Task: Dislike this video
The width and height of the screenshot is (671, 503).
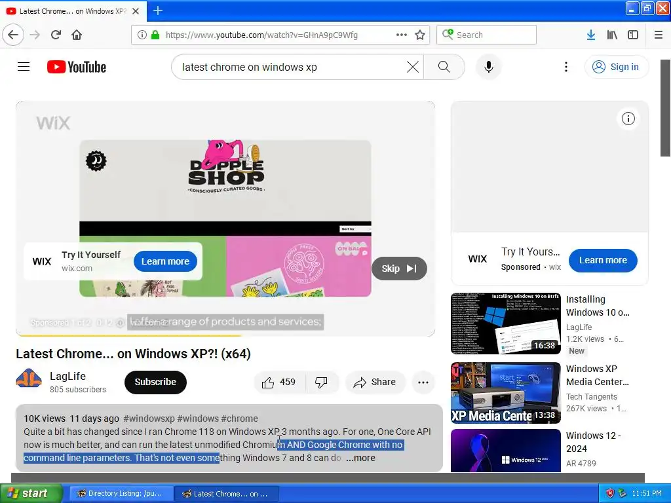Action: (322, 382)
